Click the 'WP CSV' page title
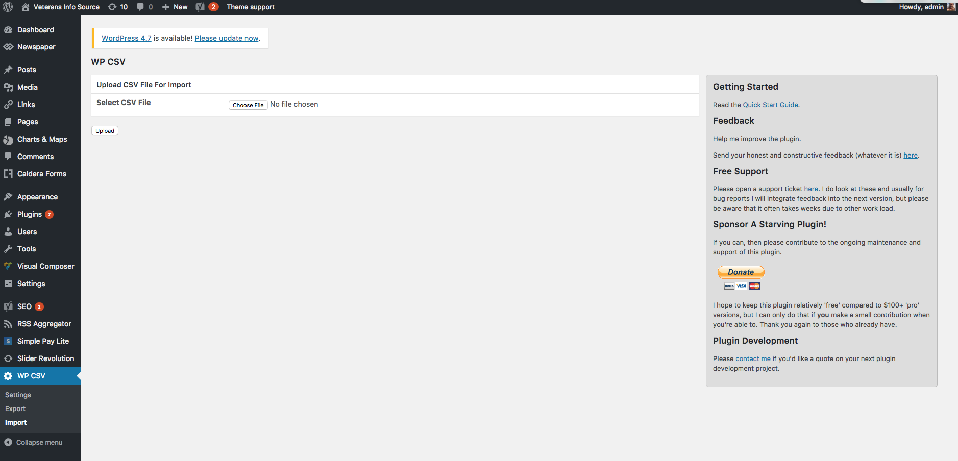Viewport: 958px width, 461px height. coord(108,62)
